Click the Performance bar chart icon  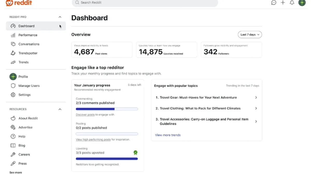[x=13, y=35]
